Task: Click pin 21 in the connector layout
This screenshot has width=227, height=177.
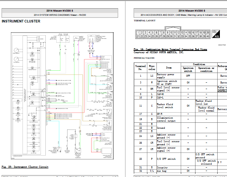Action: click(138, 36)
